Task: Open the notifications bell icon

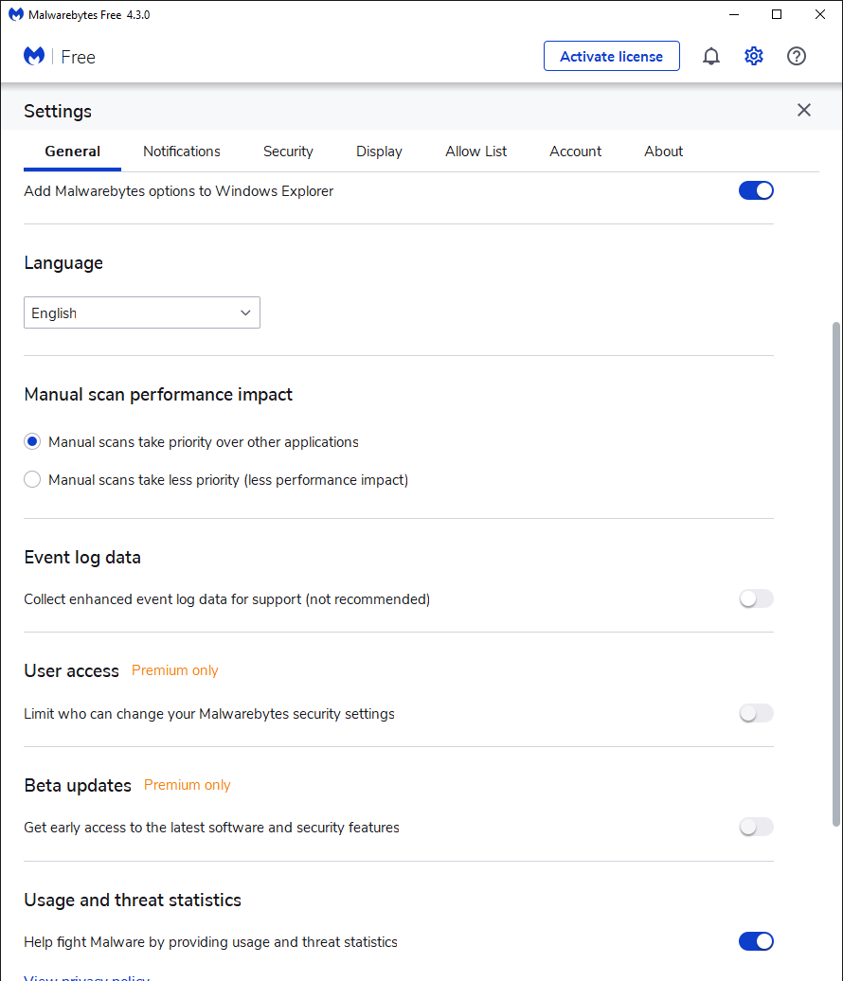Action: coord(711,57)
